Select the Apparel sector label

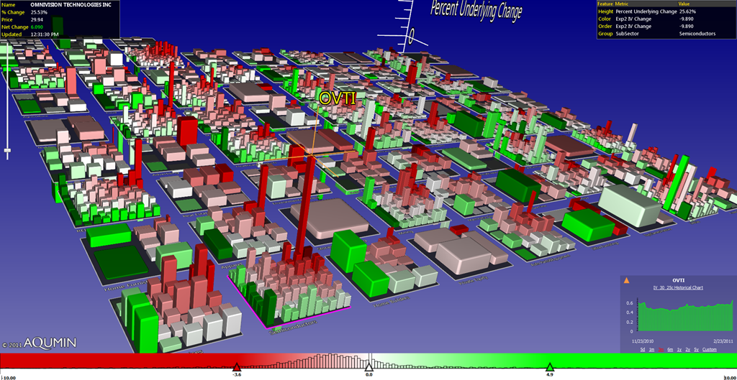(231, 266)
